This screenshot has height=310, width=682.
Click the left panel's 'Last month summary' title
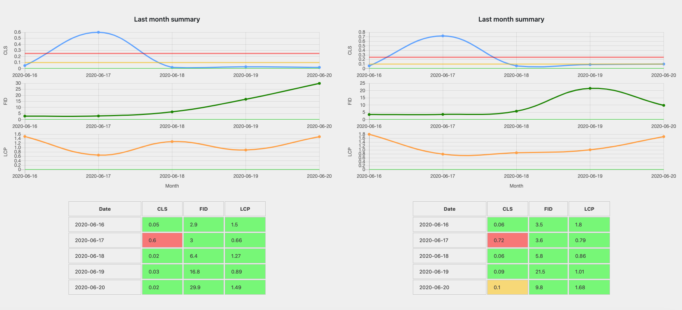tap(167, 19)
